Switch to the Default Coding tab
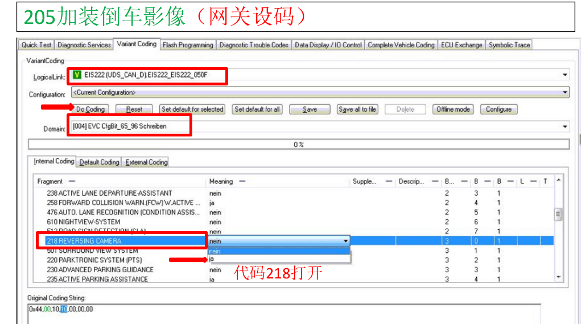 (99, 162)
